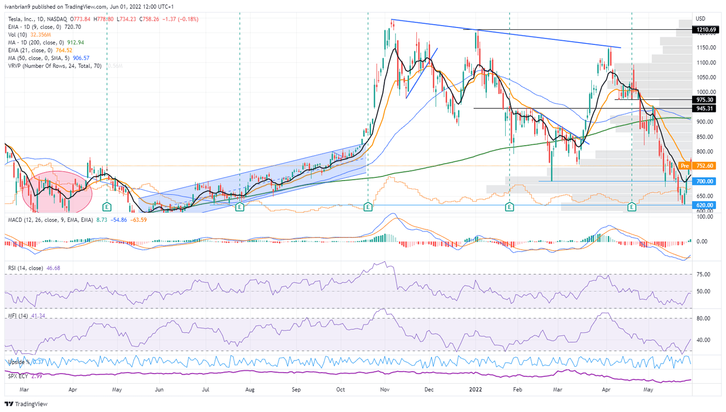Click the rightmost earnings E marker
This screenshot has height=412, width=726.
tap(632, 207)
